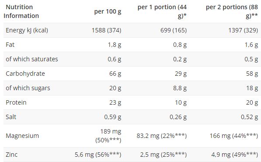The height and width of the screenshot is (162, 261).
Task: Click the 66 g carbohydrate value
Action: point(115,74)
